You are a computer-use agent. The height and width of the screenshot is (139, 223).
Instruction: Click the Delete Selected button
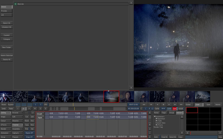pos(6,55)
